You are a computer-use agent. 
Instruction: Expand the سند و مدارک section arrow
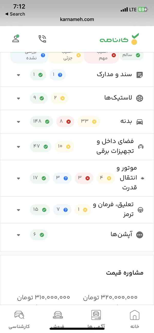pos(18,75)
